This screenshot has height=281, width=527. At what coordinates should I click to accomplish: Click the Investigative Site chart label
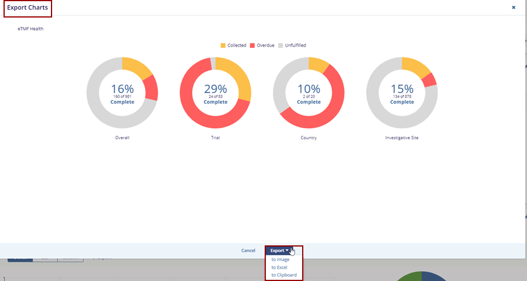[x=402, y=138]
